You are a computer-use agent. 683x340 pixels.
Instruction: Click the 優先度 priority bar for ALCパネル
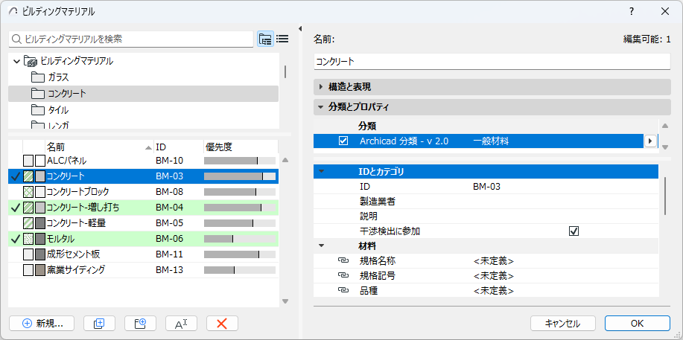pyautogui.click(x=239, y=161)
